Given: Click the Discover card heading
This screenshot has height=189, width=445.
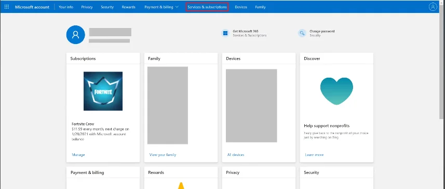Looking at the screenshot, I should tap(312, 59).
